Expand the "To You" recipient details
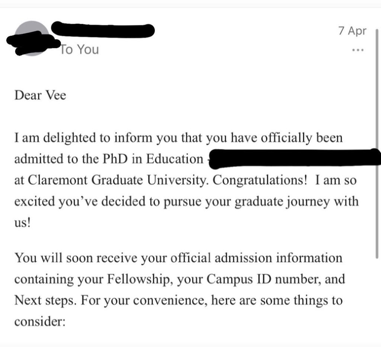 click(80, 49)
